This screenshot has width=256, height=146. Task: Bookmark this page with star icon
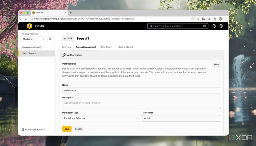[198, 19]
